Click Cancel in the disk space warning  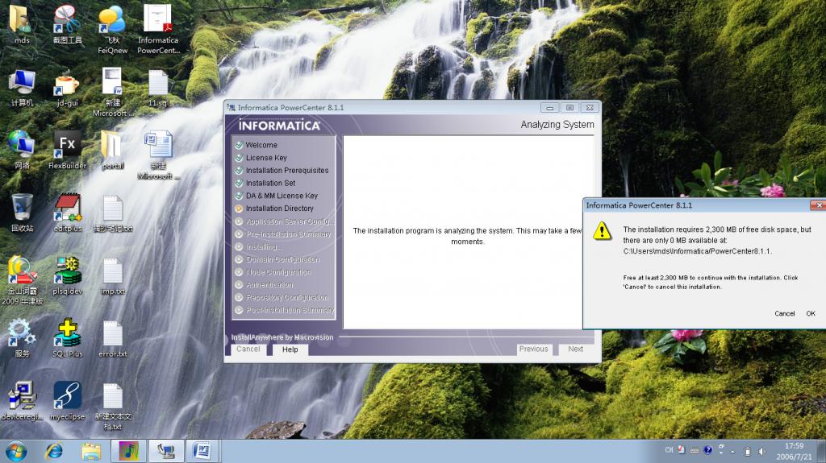point(784,313)
